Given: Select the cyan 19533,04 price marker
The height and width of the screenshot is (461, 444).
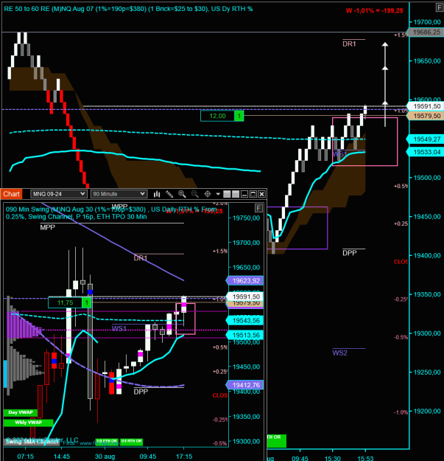Looking at the screenshot, I should (x=425, y=152).
